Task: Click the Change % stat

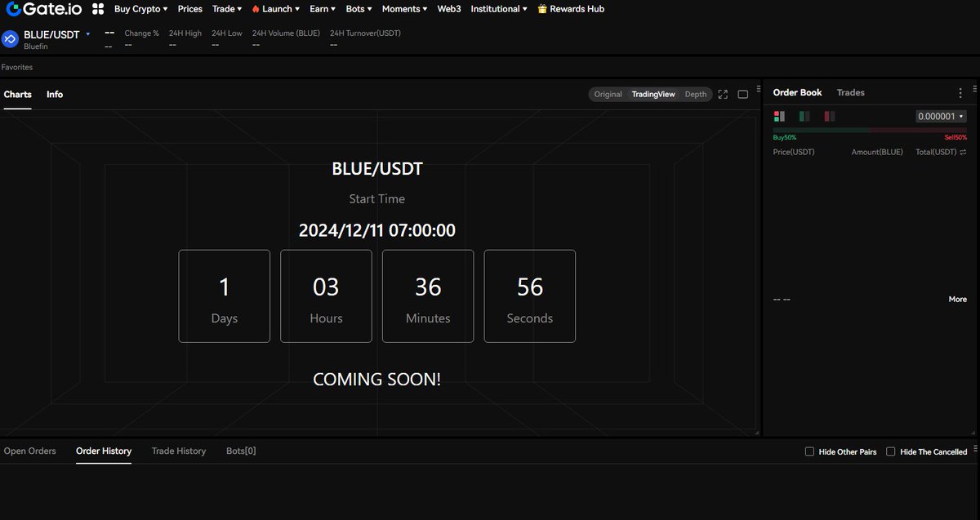Action: pos(142,38)
